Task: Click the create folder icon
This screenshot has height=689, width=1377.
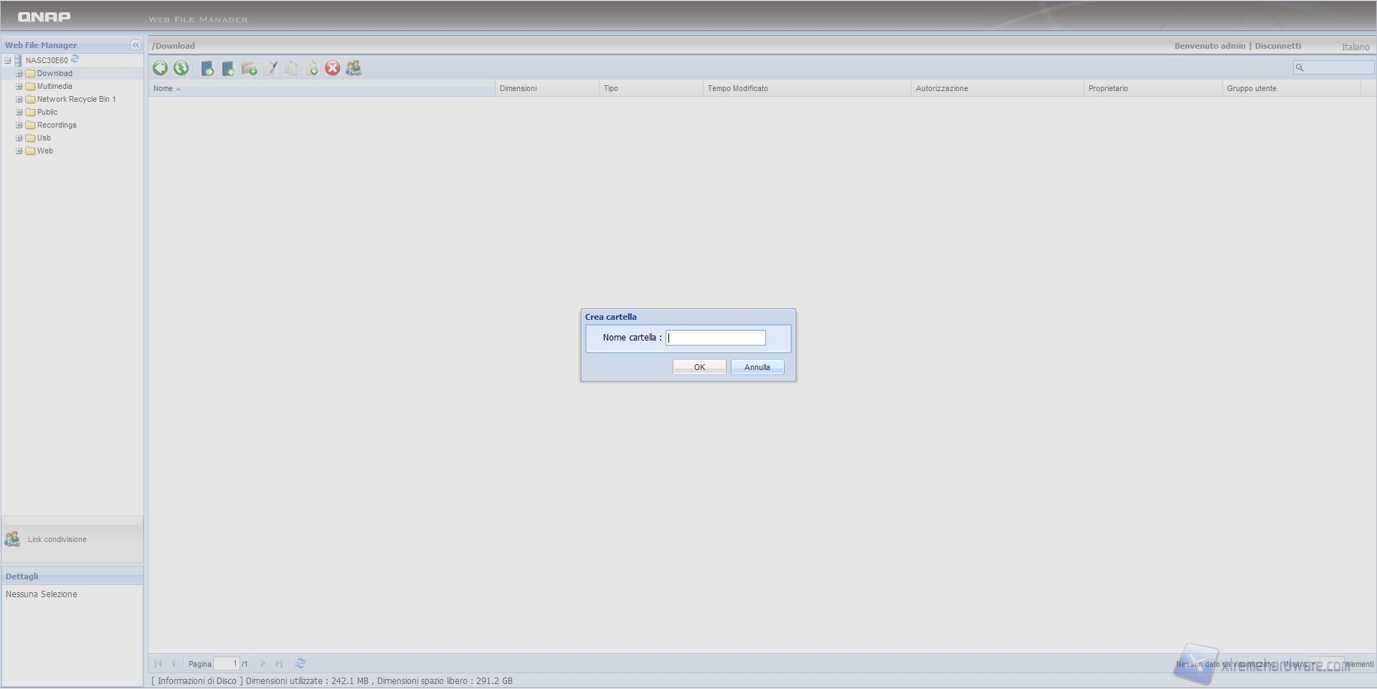Action: pos(249,69)
